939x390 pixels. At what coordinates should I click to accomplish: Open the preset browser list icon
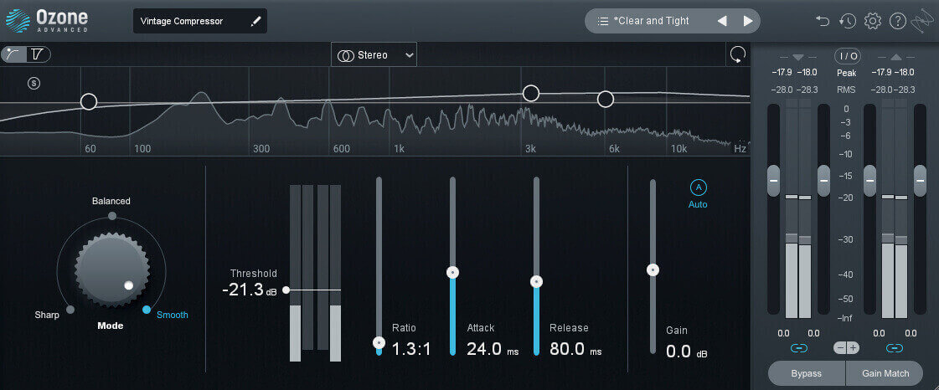pos(603,21)
